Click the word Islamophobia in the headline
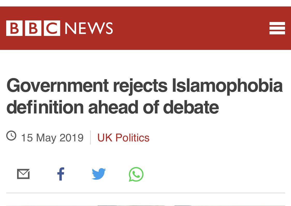291x206 pixels. 227,86
